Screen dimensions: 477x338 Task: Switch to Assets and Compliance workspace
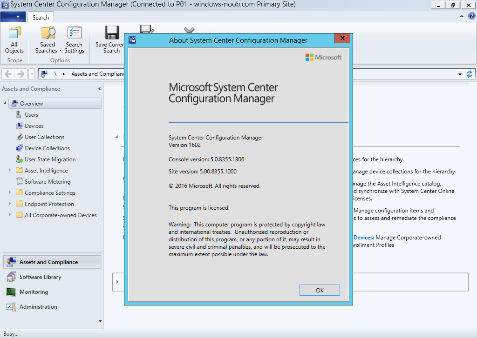(x=52, y=262)
